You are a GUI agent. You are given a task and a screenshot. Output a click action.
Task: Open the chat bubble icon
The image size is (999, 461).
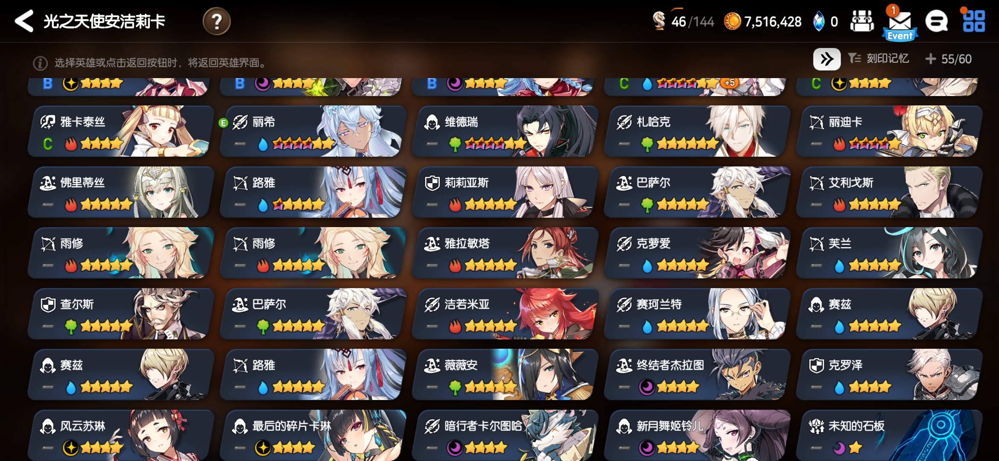[x=936, y=21]
